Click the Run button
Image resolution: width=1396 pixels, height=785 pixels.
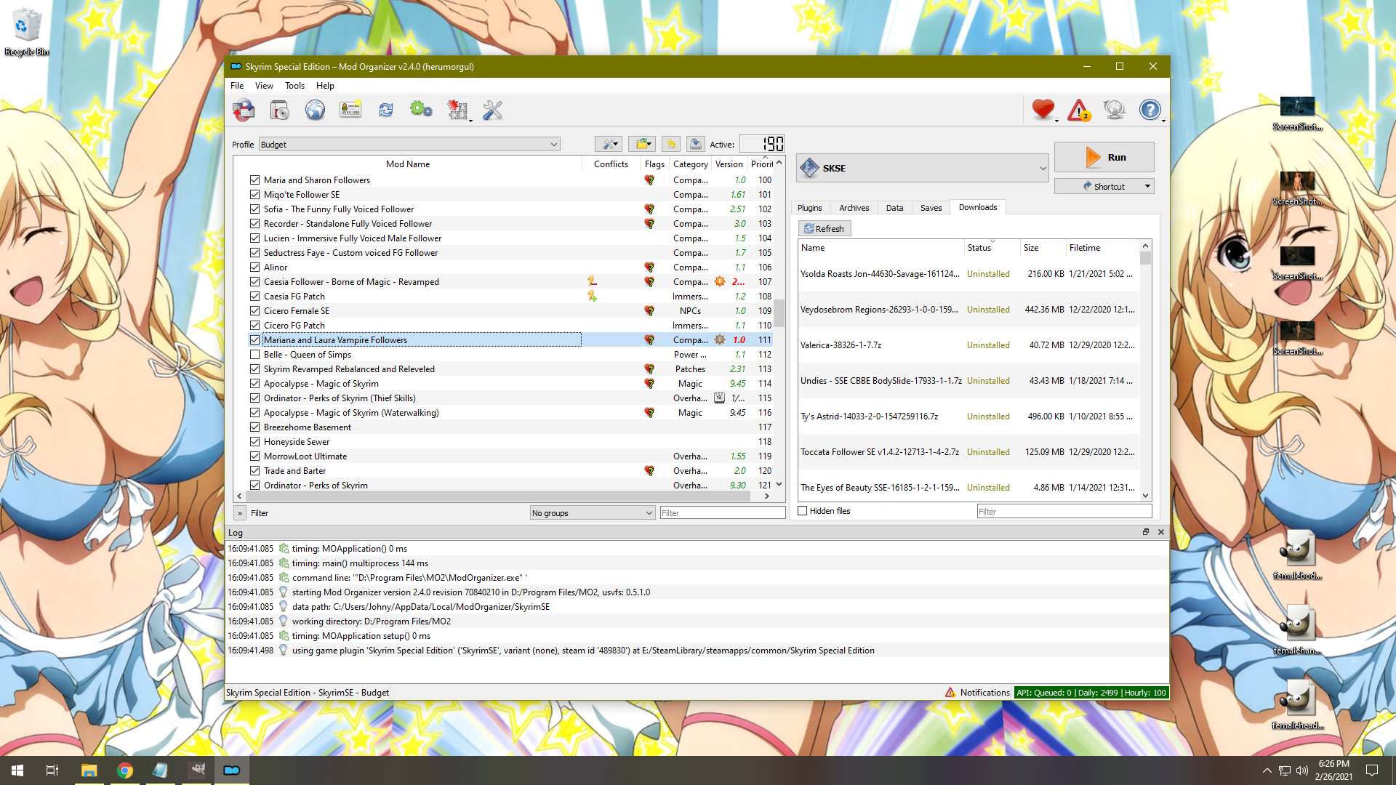tap(1104, 157)
